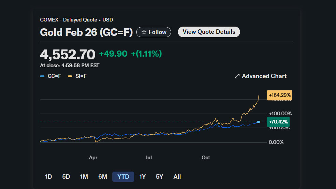336x189 pixels.
Task: Toggle the SI=F series legend label
Action: 81,76
